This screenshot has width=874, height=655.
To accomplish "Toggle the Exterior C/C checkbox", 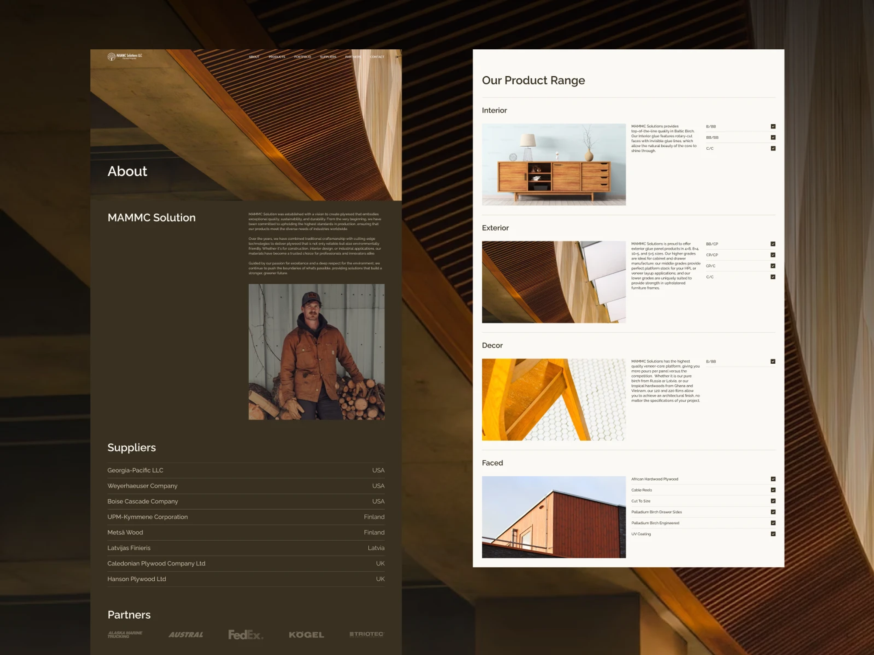I will pos(773,277).
